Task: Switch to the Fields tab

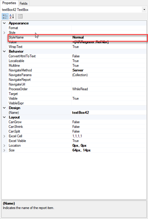Action: pyautogui.click(x=23, y=3)
